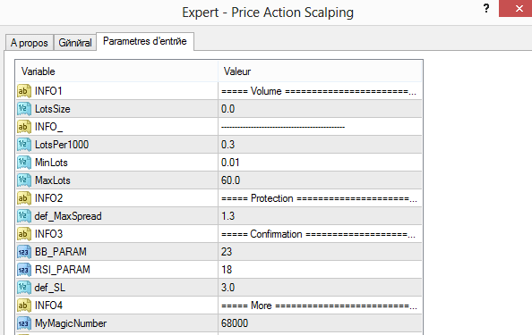Click the icon beside MyMagicNumber
Image resolution: width=532 pixels, height=335 pixels.
[24, 323]
